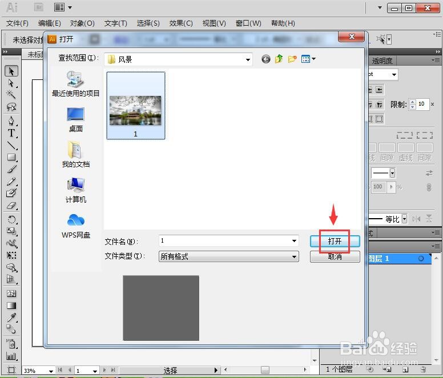Select the Paintbrush tool
The image size is (443, 378).
[11, 169]
